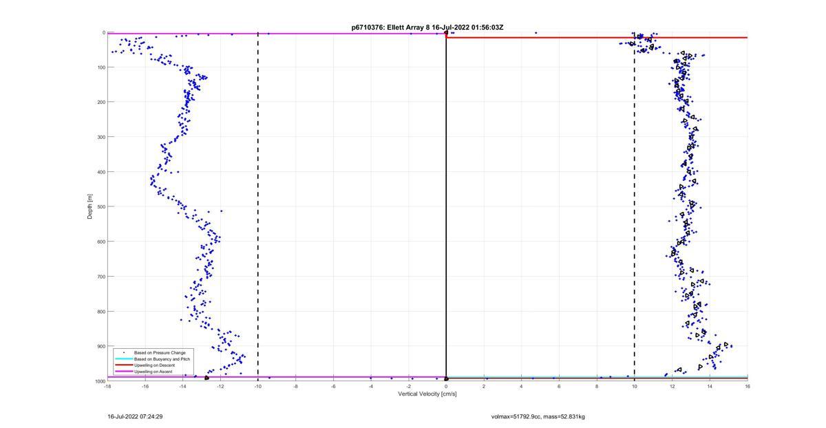Click x-axis tick label '-6'
Image resolution: width=826 pixels, height=428 pixels.
[333, 386]
